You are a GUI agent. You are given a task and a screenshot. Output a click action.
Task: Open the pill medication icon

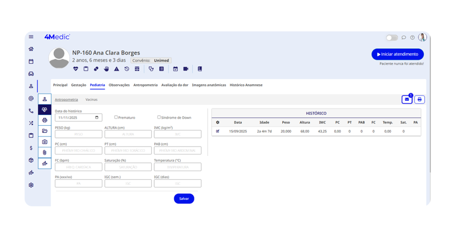[96, 69]
